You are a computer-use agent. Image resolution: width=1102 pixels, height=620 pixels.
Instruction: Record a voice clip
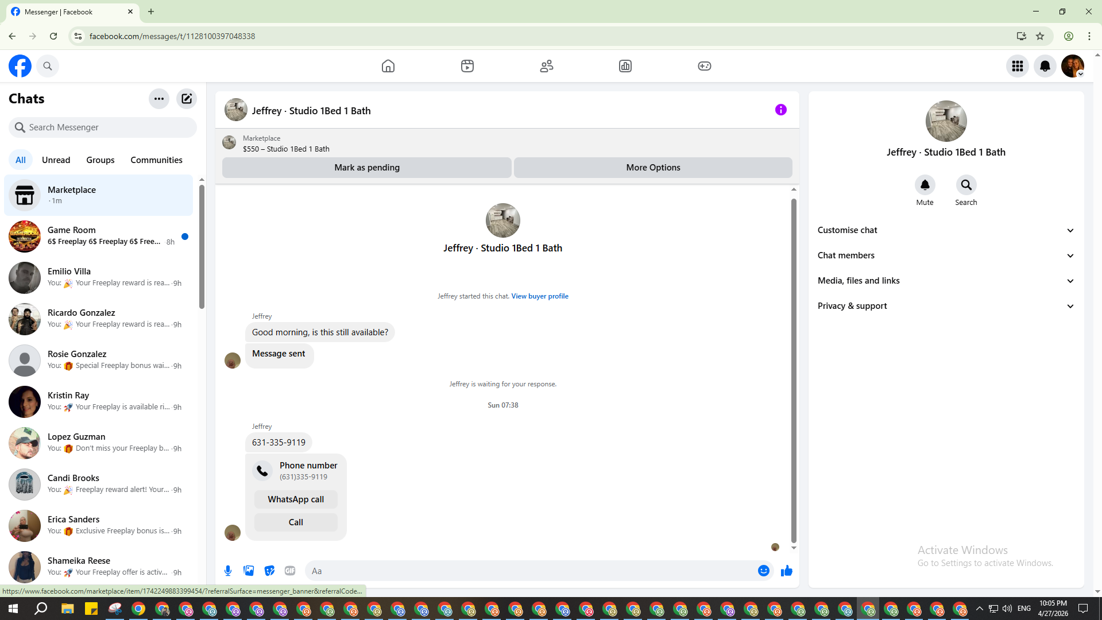228,571
